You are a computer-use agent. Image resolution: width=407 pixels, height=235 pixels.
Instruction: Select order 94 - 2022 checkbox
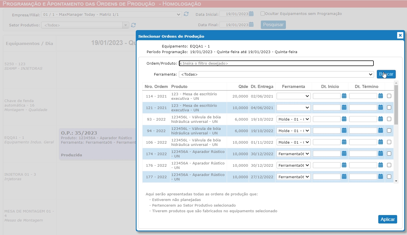[389, 130]
